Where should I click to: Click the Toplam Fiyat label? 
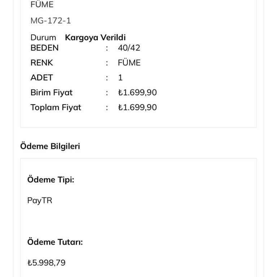pos(56,107)
